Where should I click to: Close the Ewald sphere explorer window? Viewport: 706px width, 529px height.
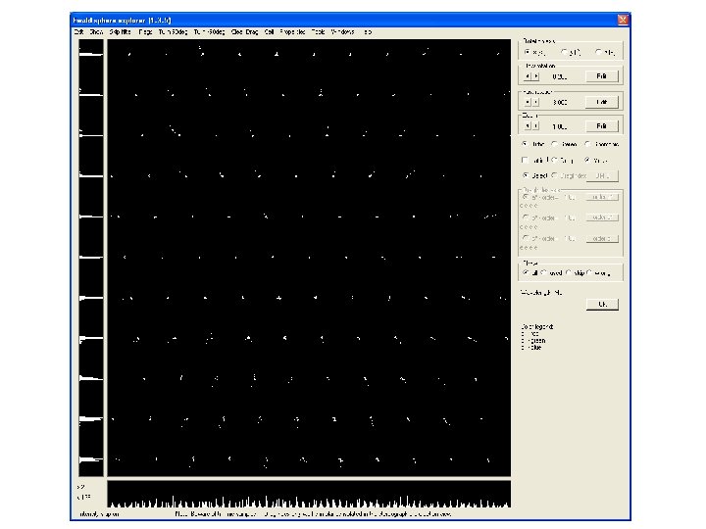623,20
